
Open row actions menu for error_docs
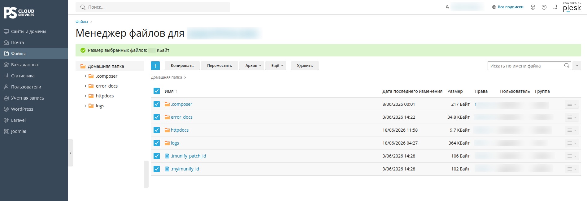(x=572, y=117)
